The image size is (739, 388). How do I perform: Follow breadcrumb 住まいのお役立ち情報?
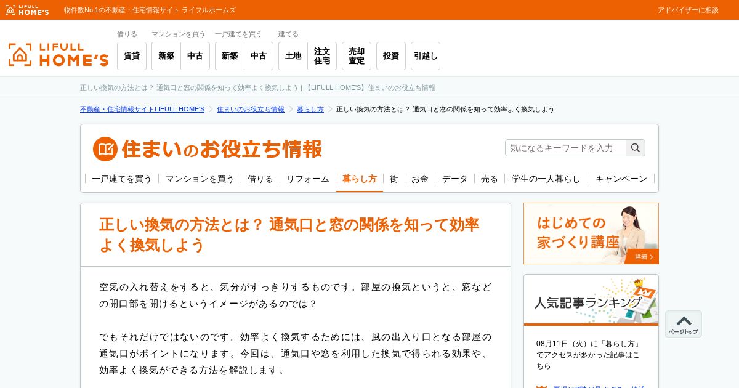(251, 109)
